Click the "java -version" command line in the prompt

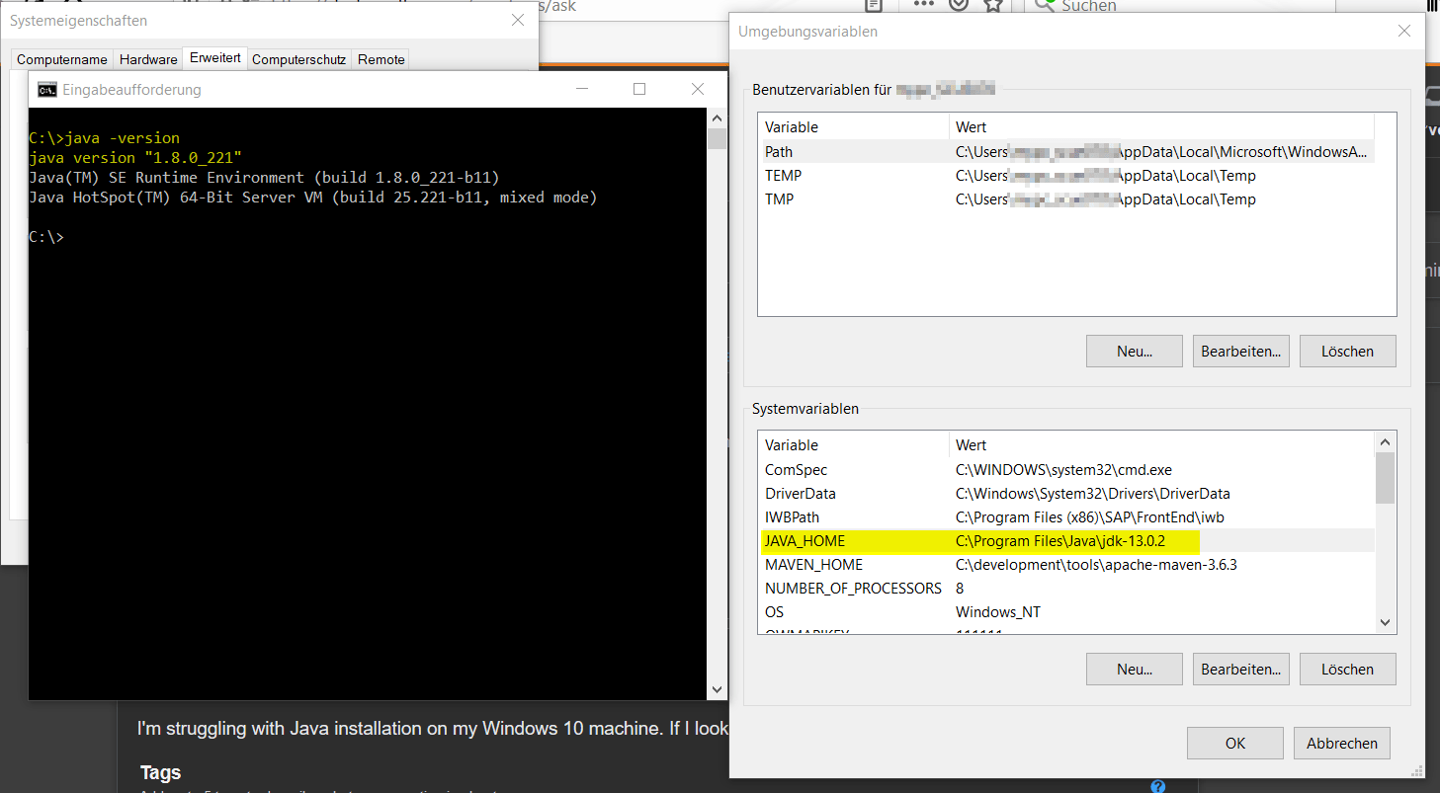[105, 138]
